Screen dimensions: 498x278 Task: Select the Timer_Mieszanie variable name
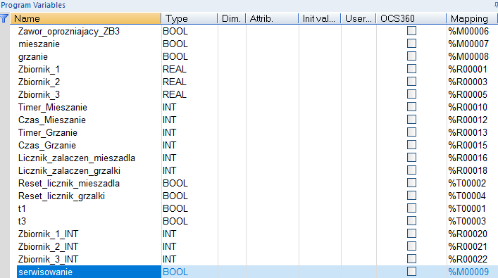pos(53,108)
